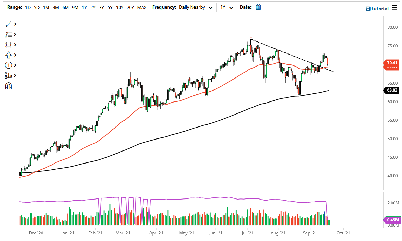Screen dimensions: 402x241
Task: Open the tutorial link
Action: point(378,8)
